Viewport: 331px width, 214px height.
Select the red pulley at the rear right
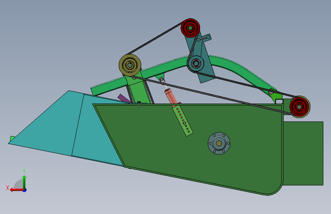click(299, 107)
